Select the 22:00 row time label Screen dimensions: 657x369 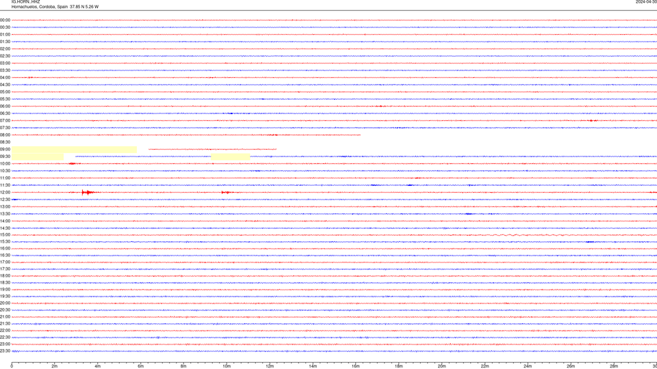5,331
